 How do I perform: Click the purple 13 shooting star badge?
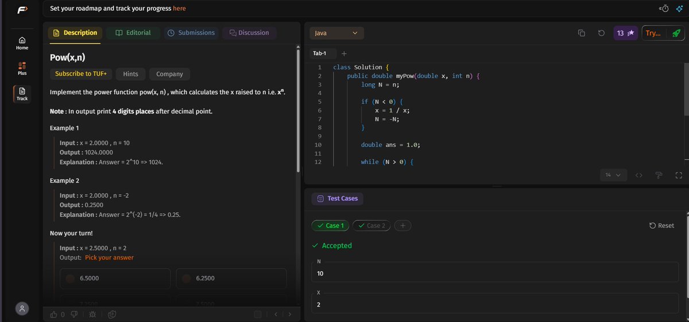pyautogui.click(x=625, y=33)
